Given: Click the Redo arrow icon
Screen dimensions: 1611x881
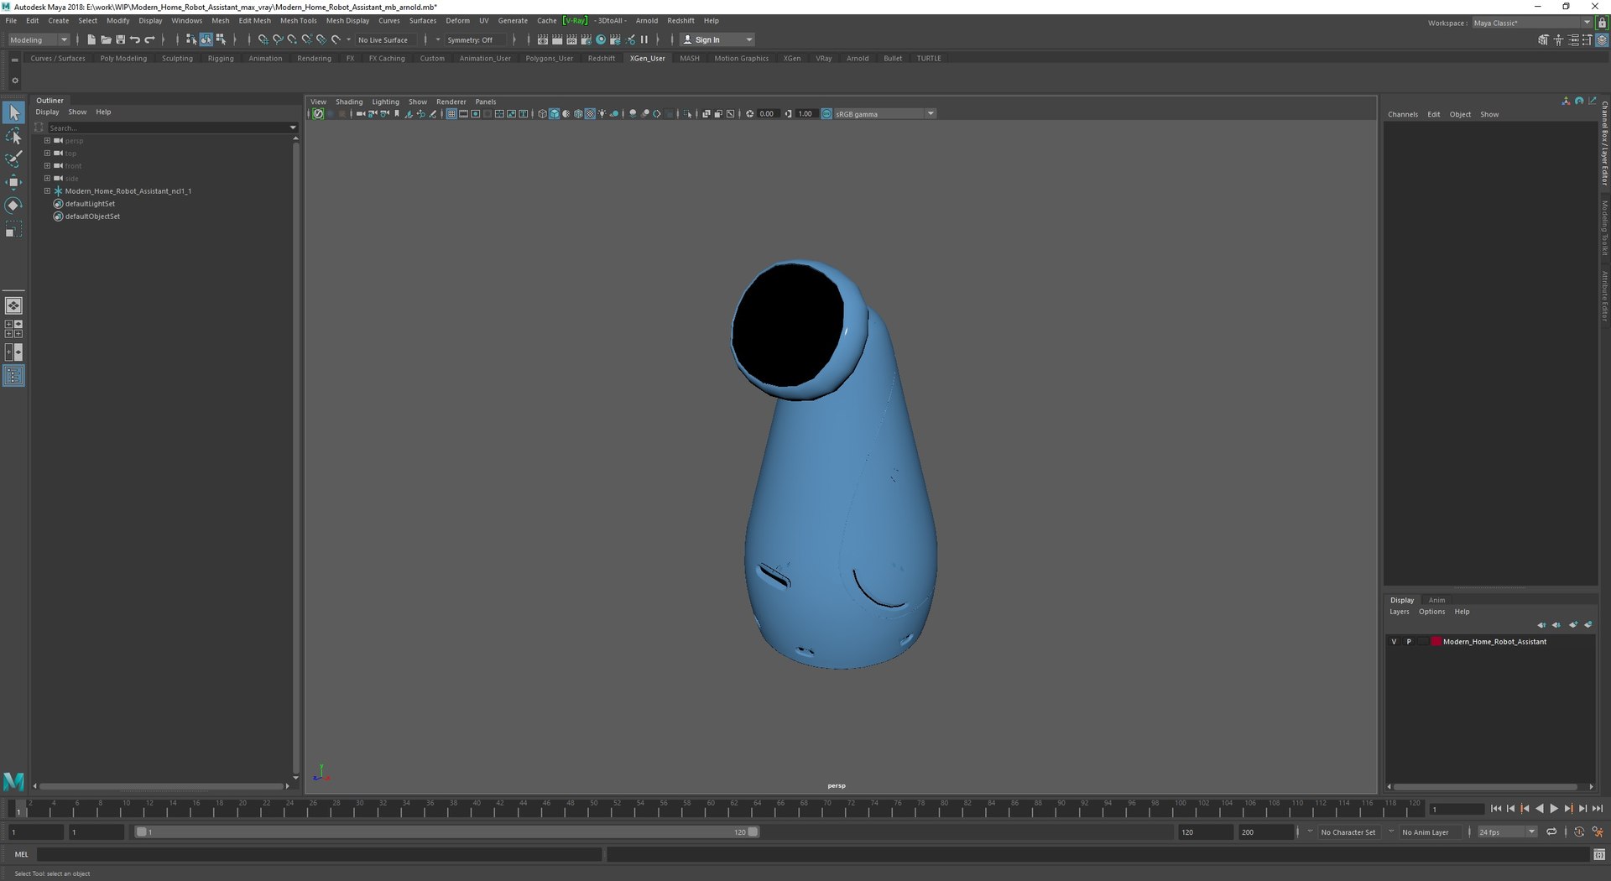Looking at the screenshot, I should [x=150, y=39].
